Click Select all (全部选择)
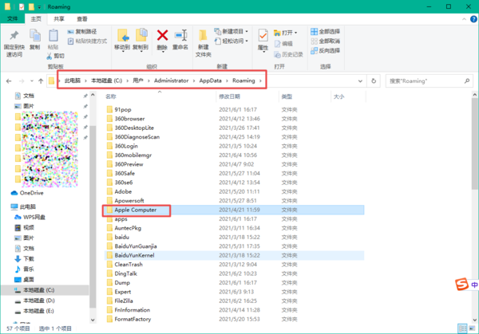 tap(331, 31)
